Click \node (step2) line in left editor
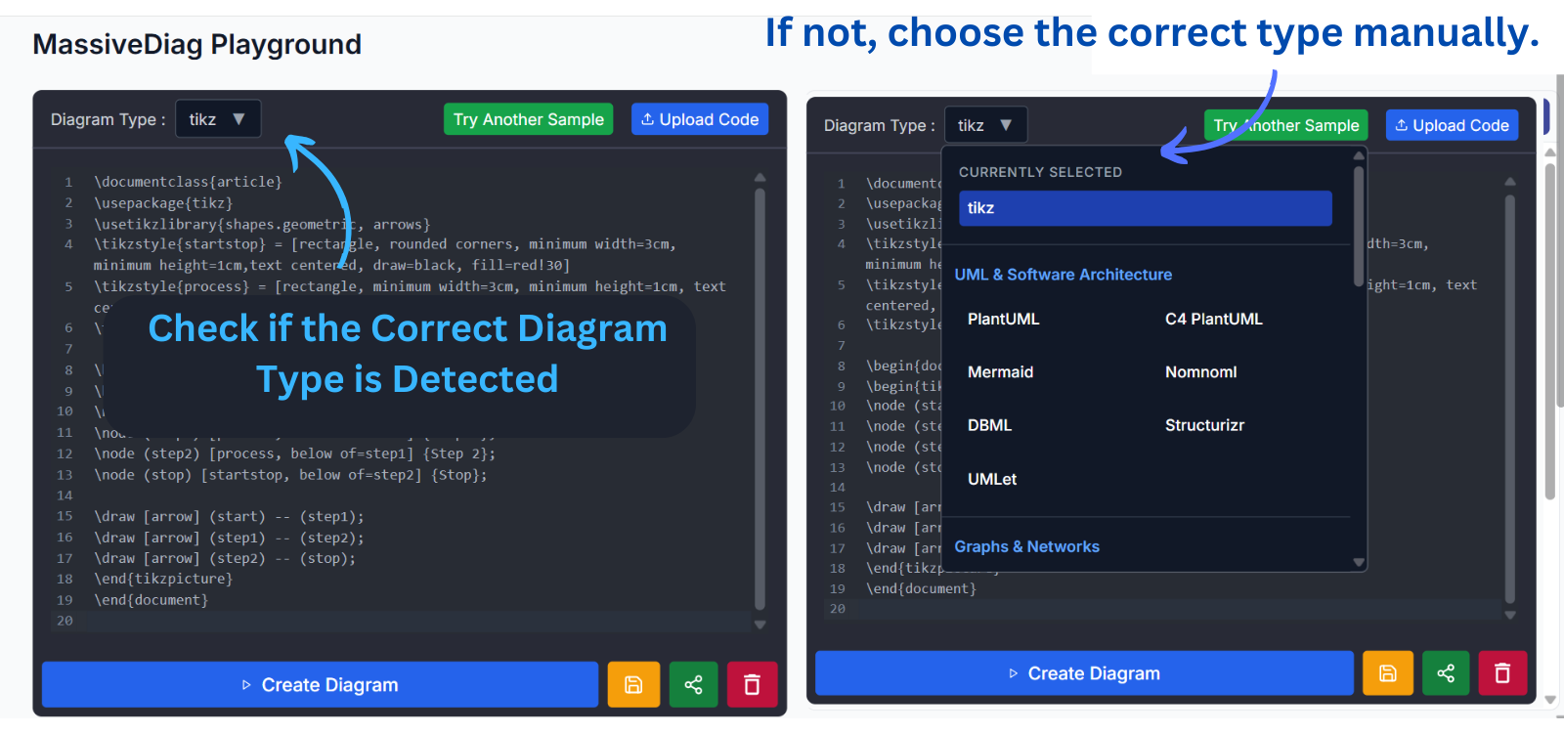The height and width of the screenshot is (733, 1564). (294, 453)
